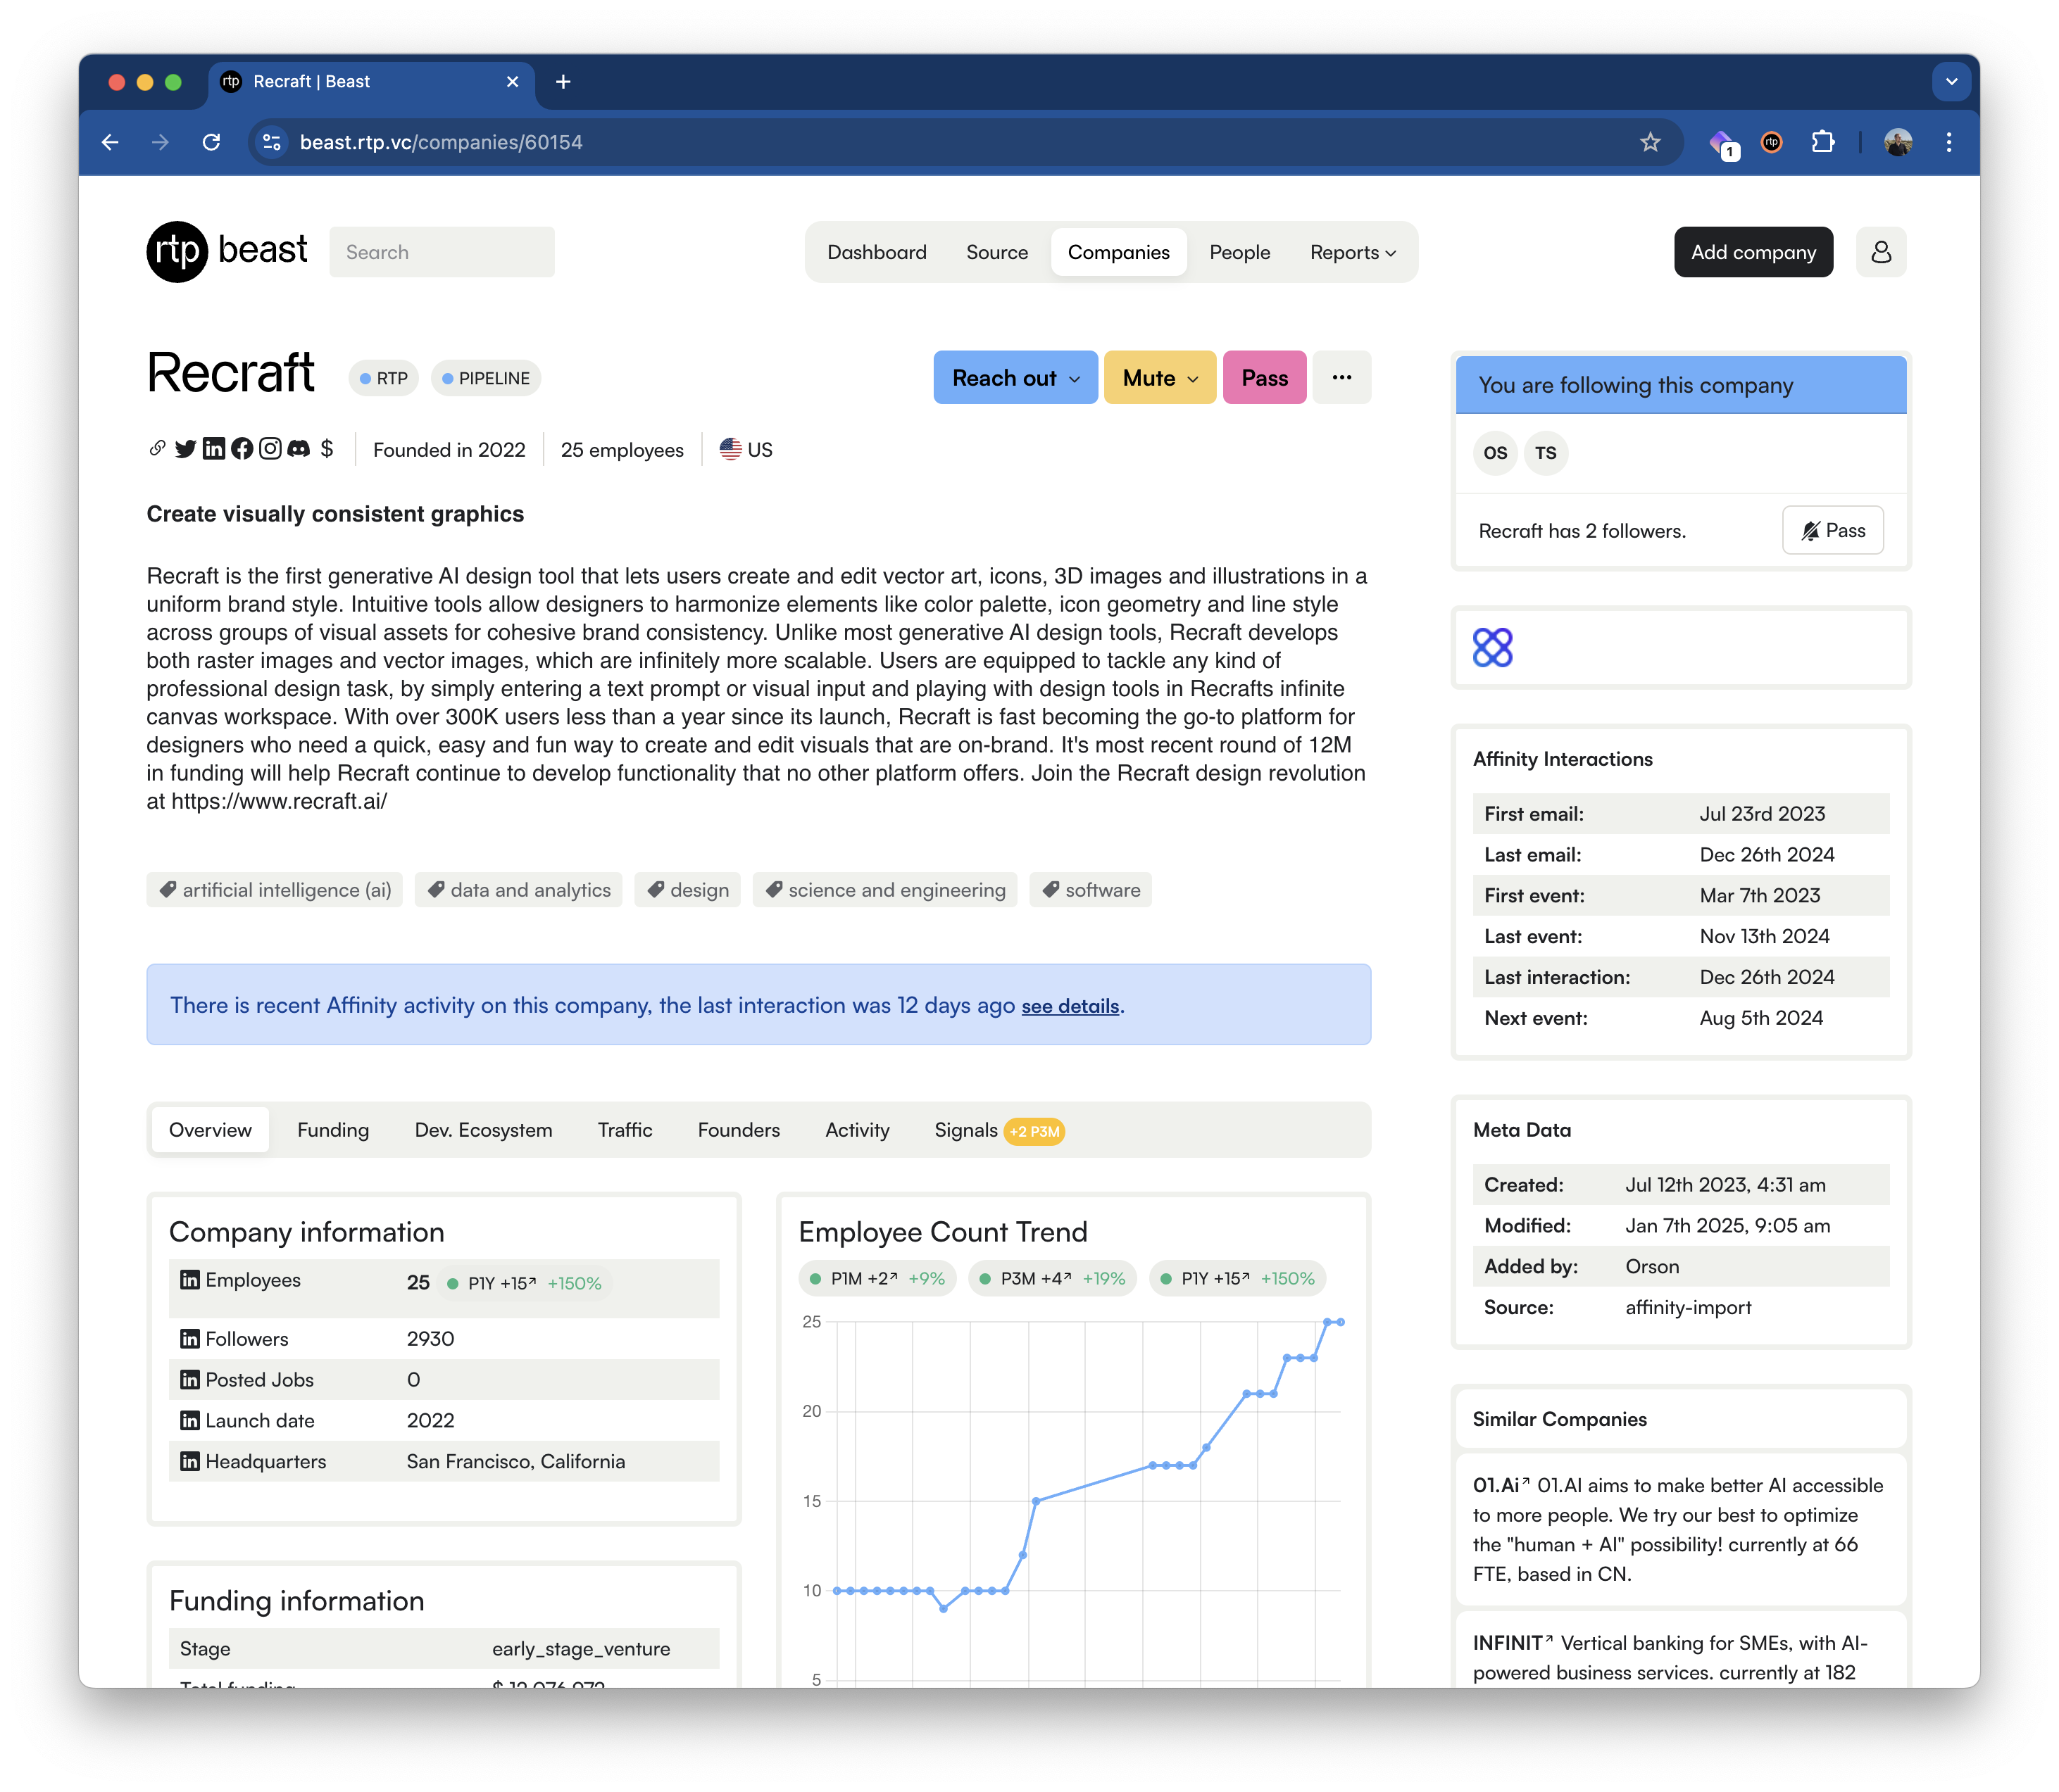Screen dimensions: 2059x1792
Task: Bookmark this page with star icon
Action: (x=1650, y=142)
